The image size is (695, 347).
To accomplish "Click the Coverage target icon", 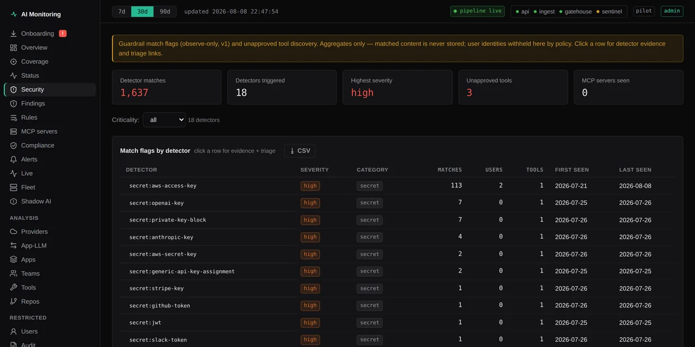I will 13,62.
